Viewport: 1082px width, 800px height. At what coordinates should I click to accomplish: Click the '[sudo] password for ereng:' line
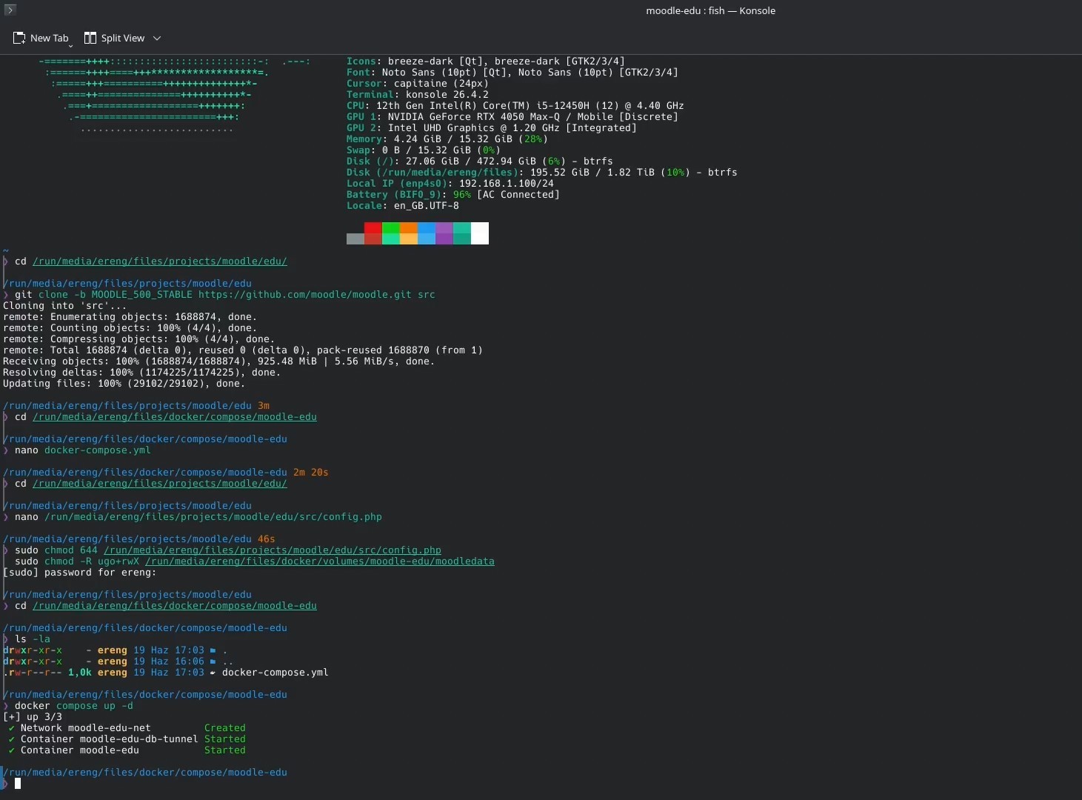[80, 573]
